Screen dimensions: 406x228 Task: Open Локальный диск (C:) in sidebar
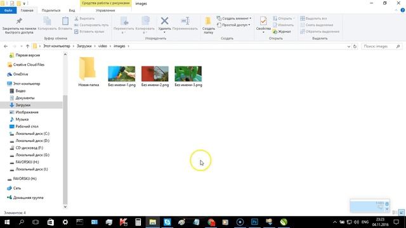pos(29,134)
